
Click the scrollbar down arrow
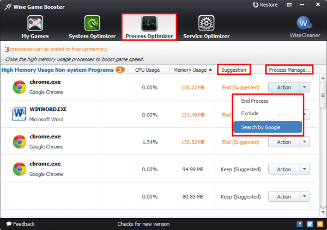(x=323, y=212)
